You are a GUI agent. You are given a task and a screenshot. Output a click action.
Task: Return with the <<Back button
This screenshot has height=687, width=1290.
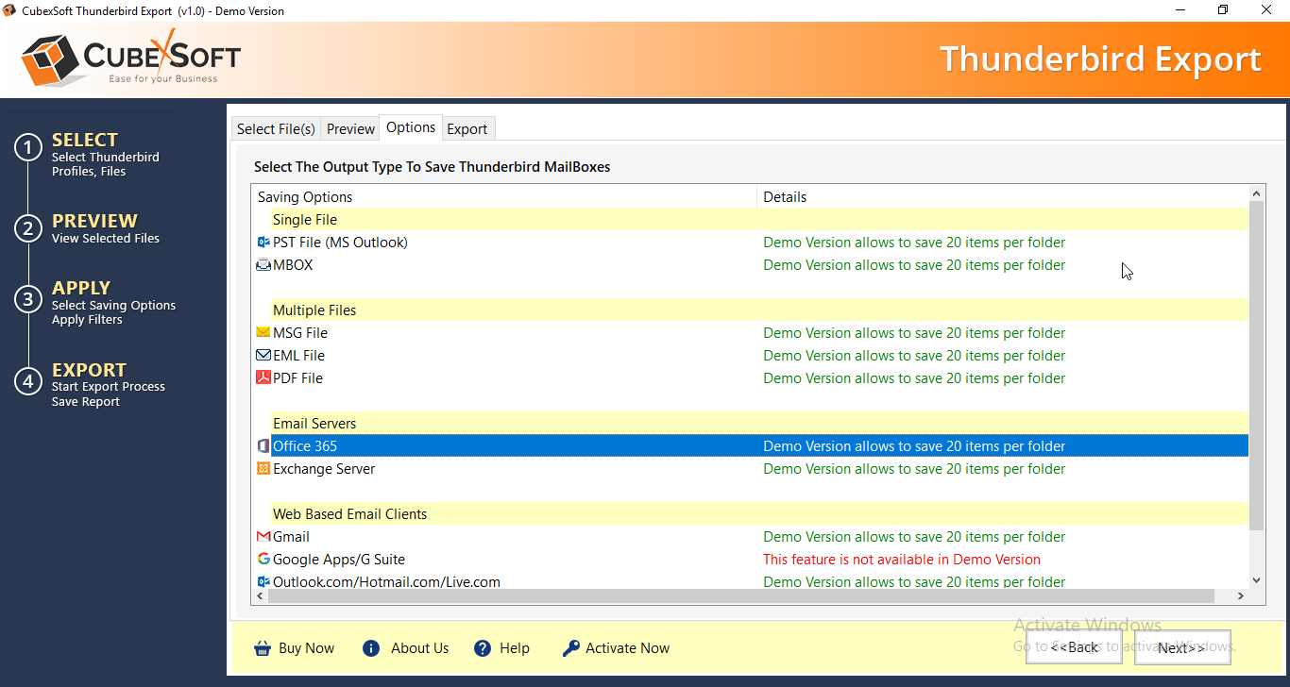[x=1074, y=647]
